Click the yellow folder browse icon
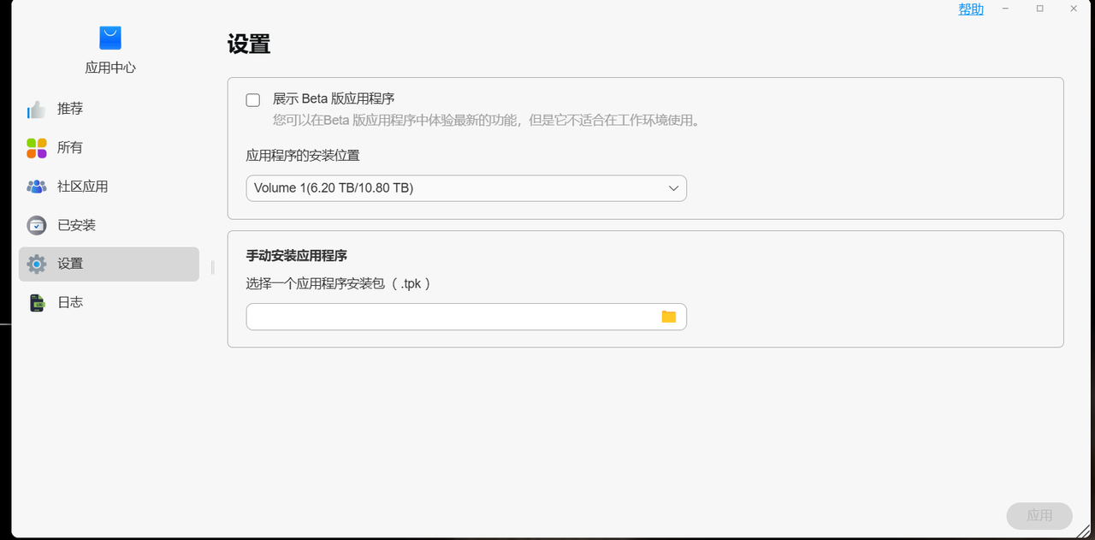 click(x=668, y=317)
